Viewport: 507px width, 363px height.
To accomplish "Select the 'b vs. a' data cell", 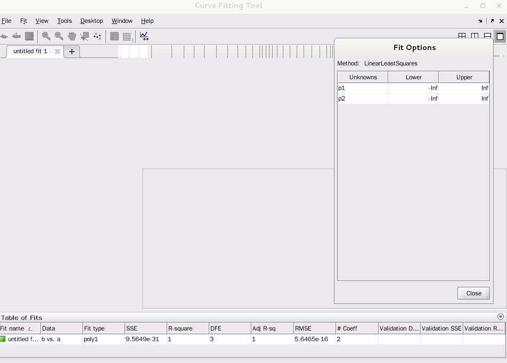I will (x=62, y=339).
